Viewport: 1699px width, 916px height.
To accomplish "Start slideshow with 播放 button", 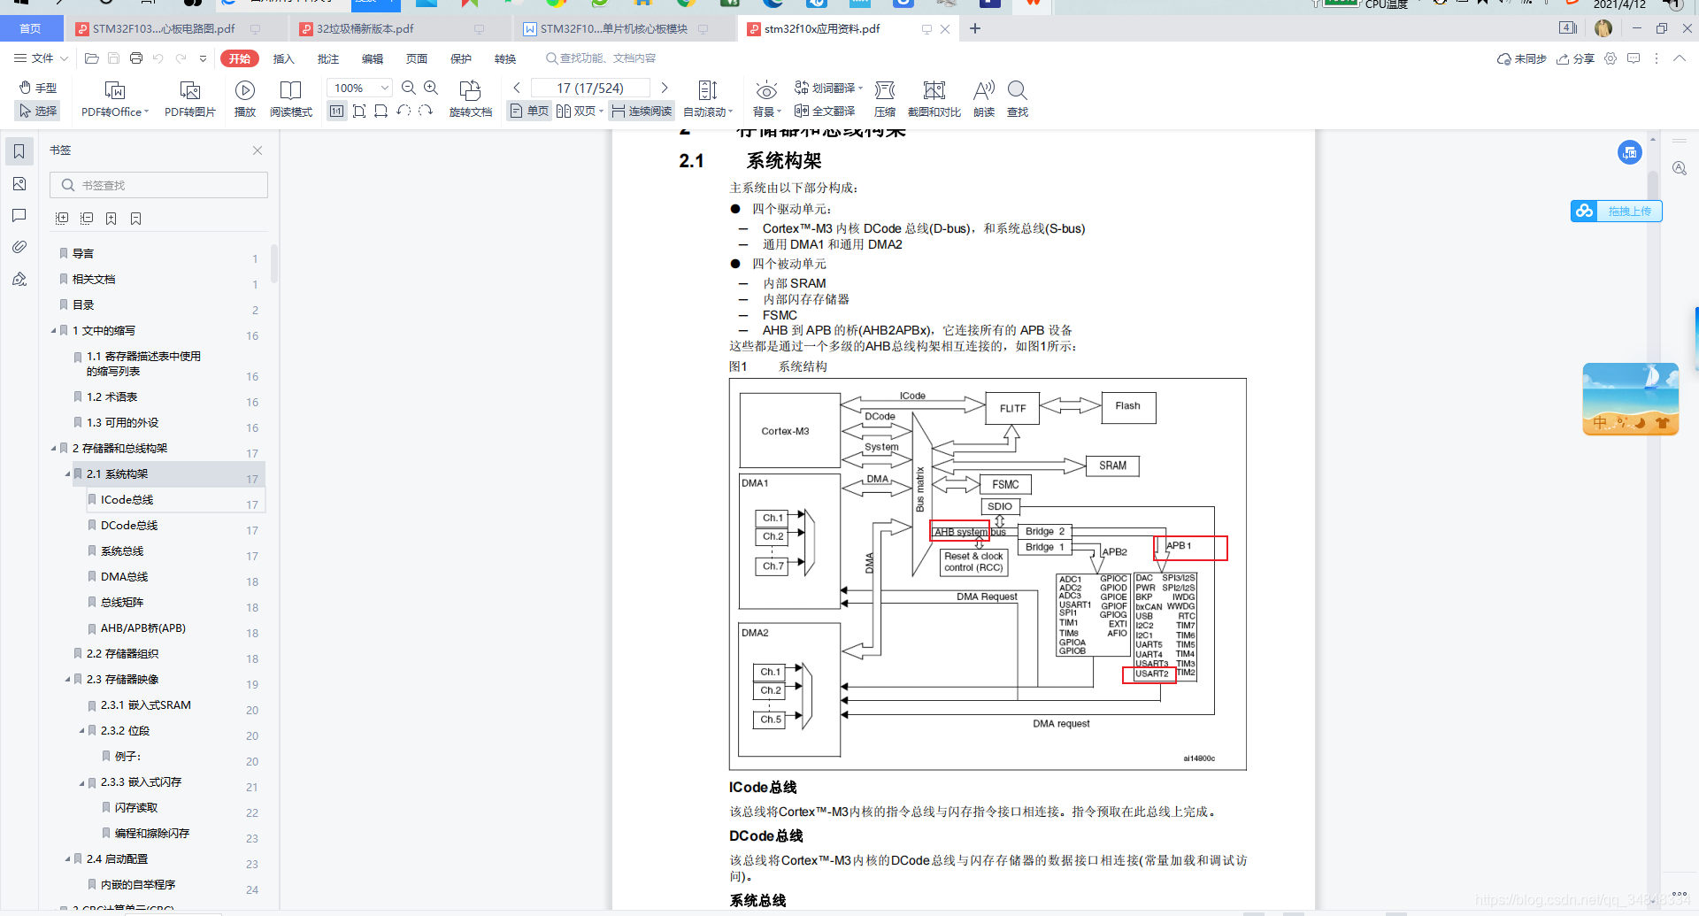I will point(245,99).
